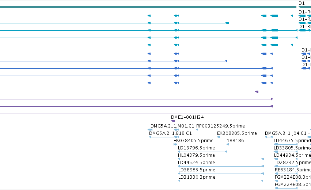Select the HL04379.5prime label
311x190 pixels.
pyautogui.click(x=196, y=155)
